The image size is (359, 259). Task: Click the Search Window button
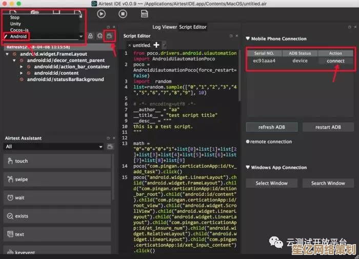[x=328, y=183]
